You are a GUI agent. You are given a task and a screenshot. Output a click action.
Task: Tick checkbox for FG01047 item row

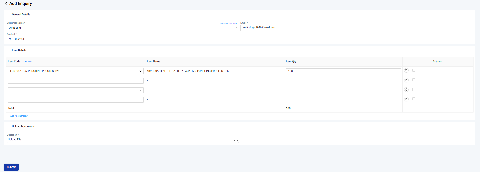tap(414, 70)
